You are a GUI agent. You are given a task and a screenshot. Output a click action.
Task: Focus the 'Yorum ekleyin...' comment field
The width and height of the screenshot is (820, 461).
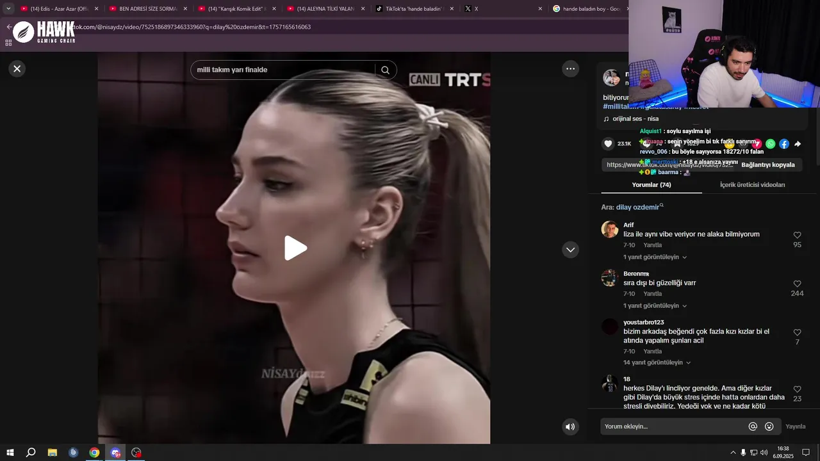tap(673, 426)
